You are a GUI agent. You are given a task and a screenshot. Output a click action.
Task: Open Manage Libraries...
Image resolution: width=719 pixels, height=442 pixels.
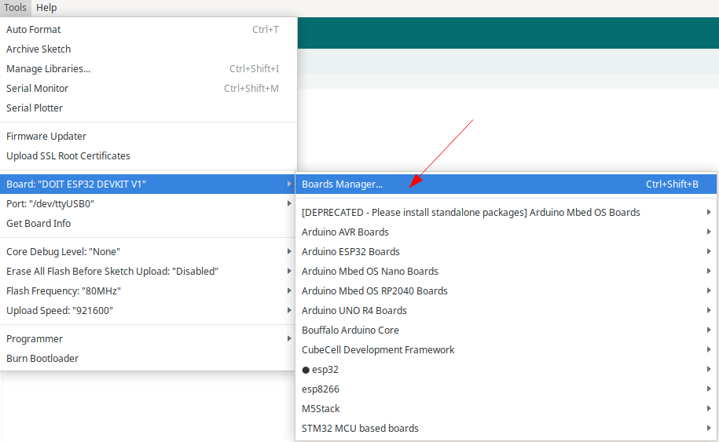pos(149,69)
